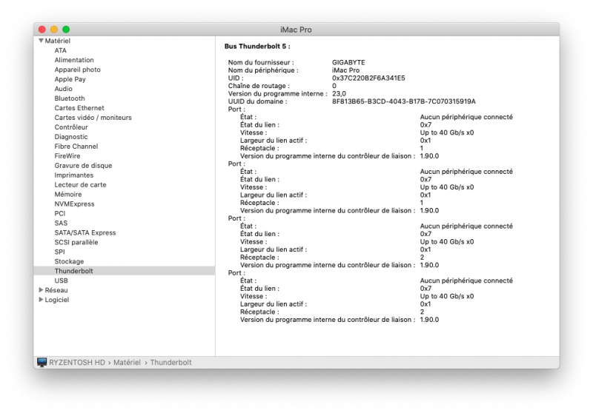The image size is (593, 413).
Task: Click Matériel in the path bar
Action: [x=127, y=363]
